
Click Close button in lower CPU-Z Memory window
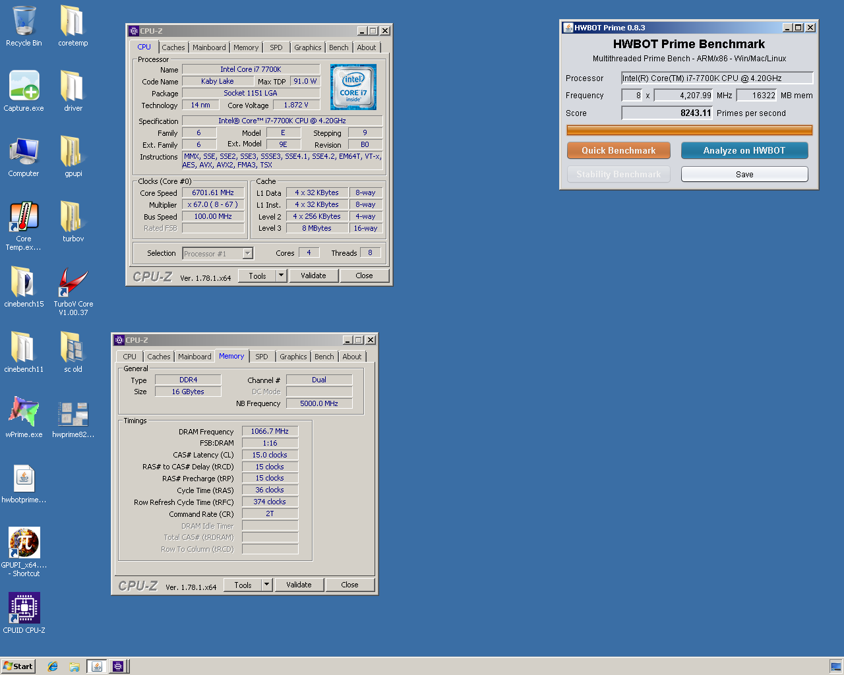coord(349,585)
